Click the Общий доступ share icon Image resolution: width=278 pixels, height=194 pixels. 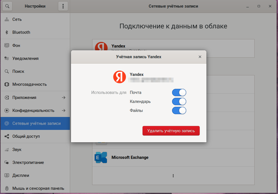[x=7, y=136]
